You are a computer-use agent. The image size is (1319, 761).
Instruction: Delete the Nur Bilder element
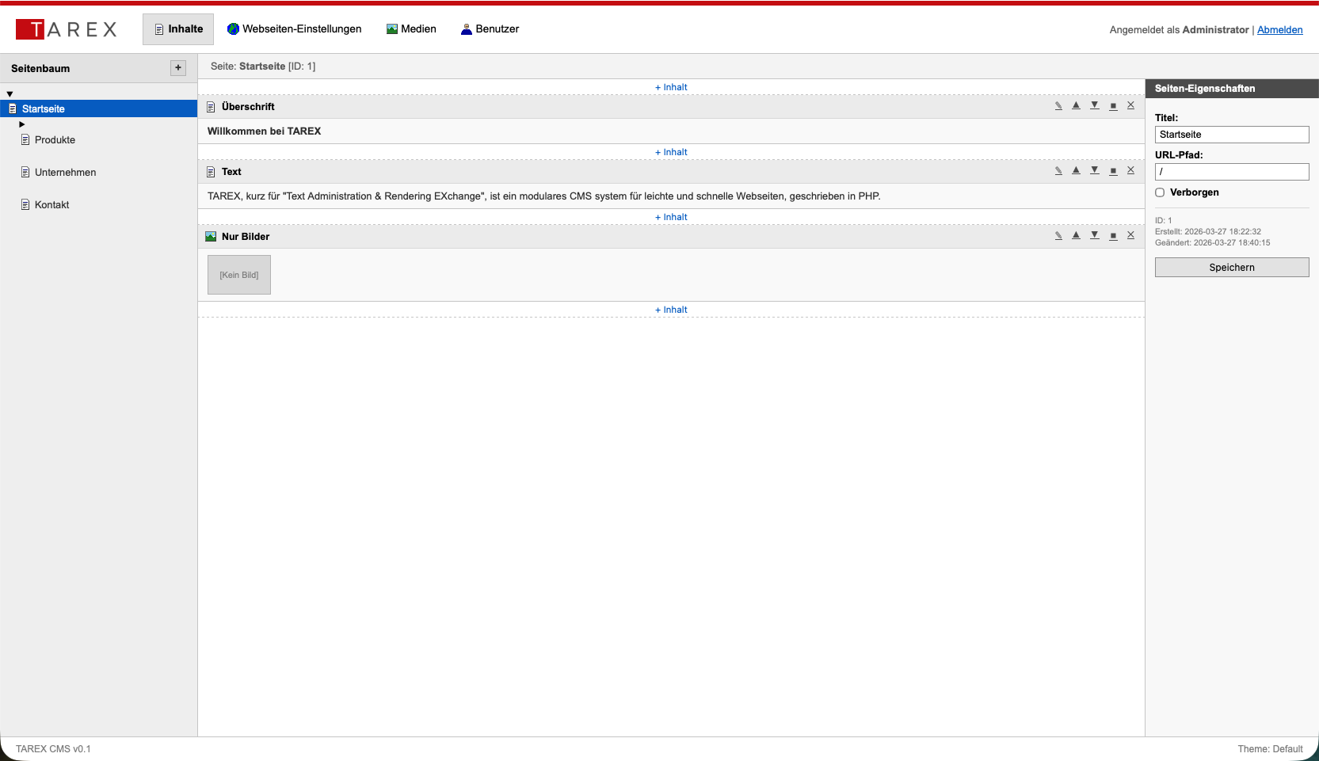1130,236
